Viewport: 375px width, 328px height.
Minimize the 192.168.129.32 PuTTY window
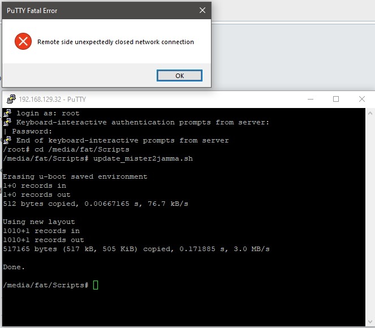pyautogui.click(x=311, y=99)
